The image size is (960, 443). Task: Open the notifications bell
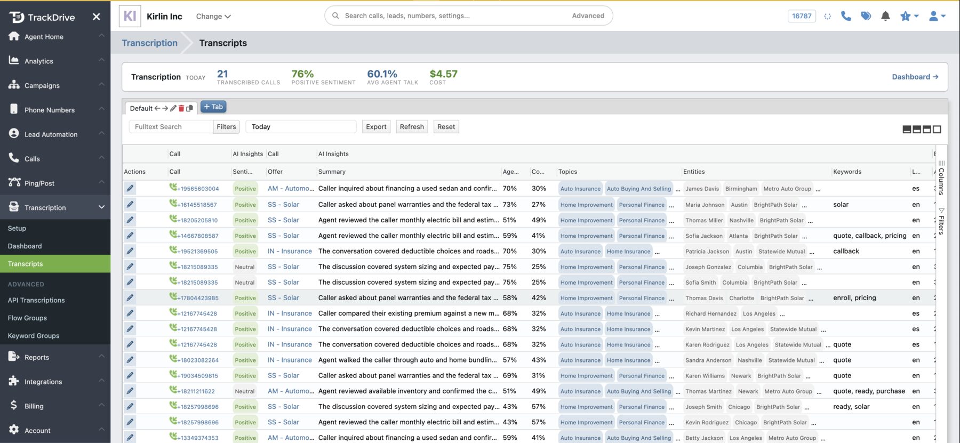click(x=885, y=16)
